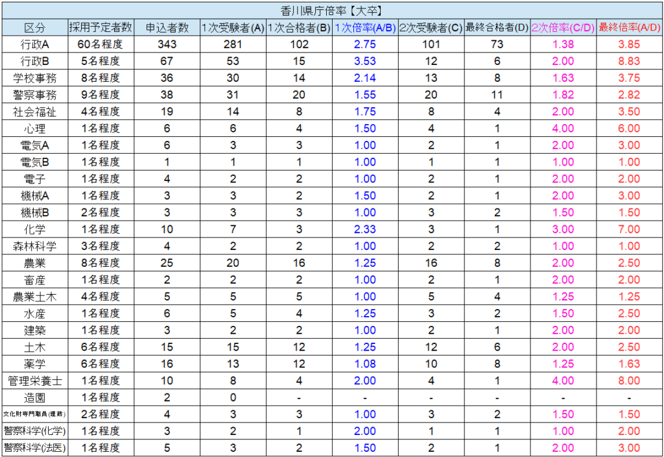This screenshot has height=457, width=664.
Task: Click the 学校事務 row label
Action: click(34, 78)
